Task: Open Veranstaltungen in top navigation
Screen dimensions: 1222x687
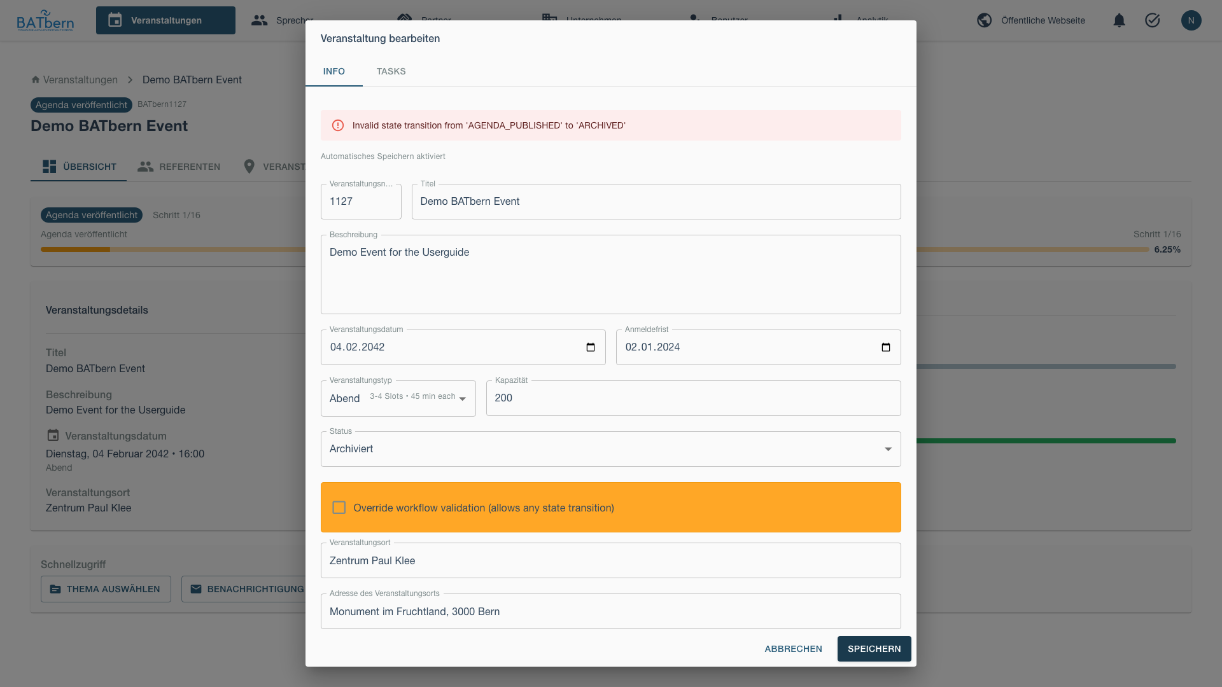Action: (x=165, y=20)
